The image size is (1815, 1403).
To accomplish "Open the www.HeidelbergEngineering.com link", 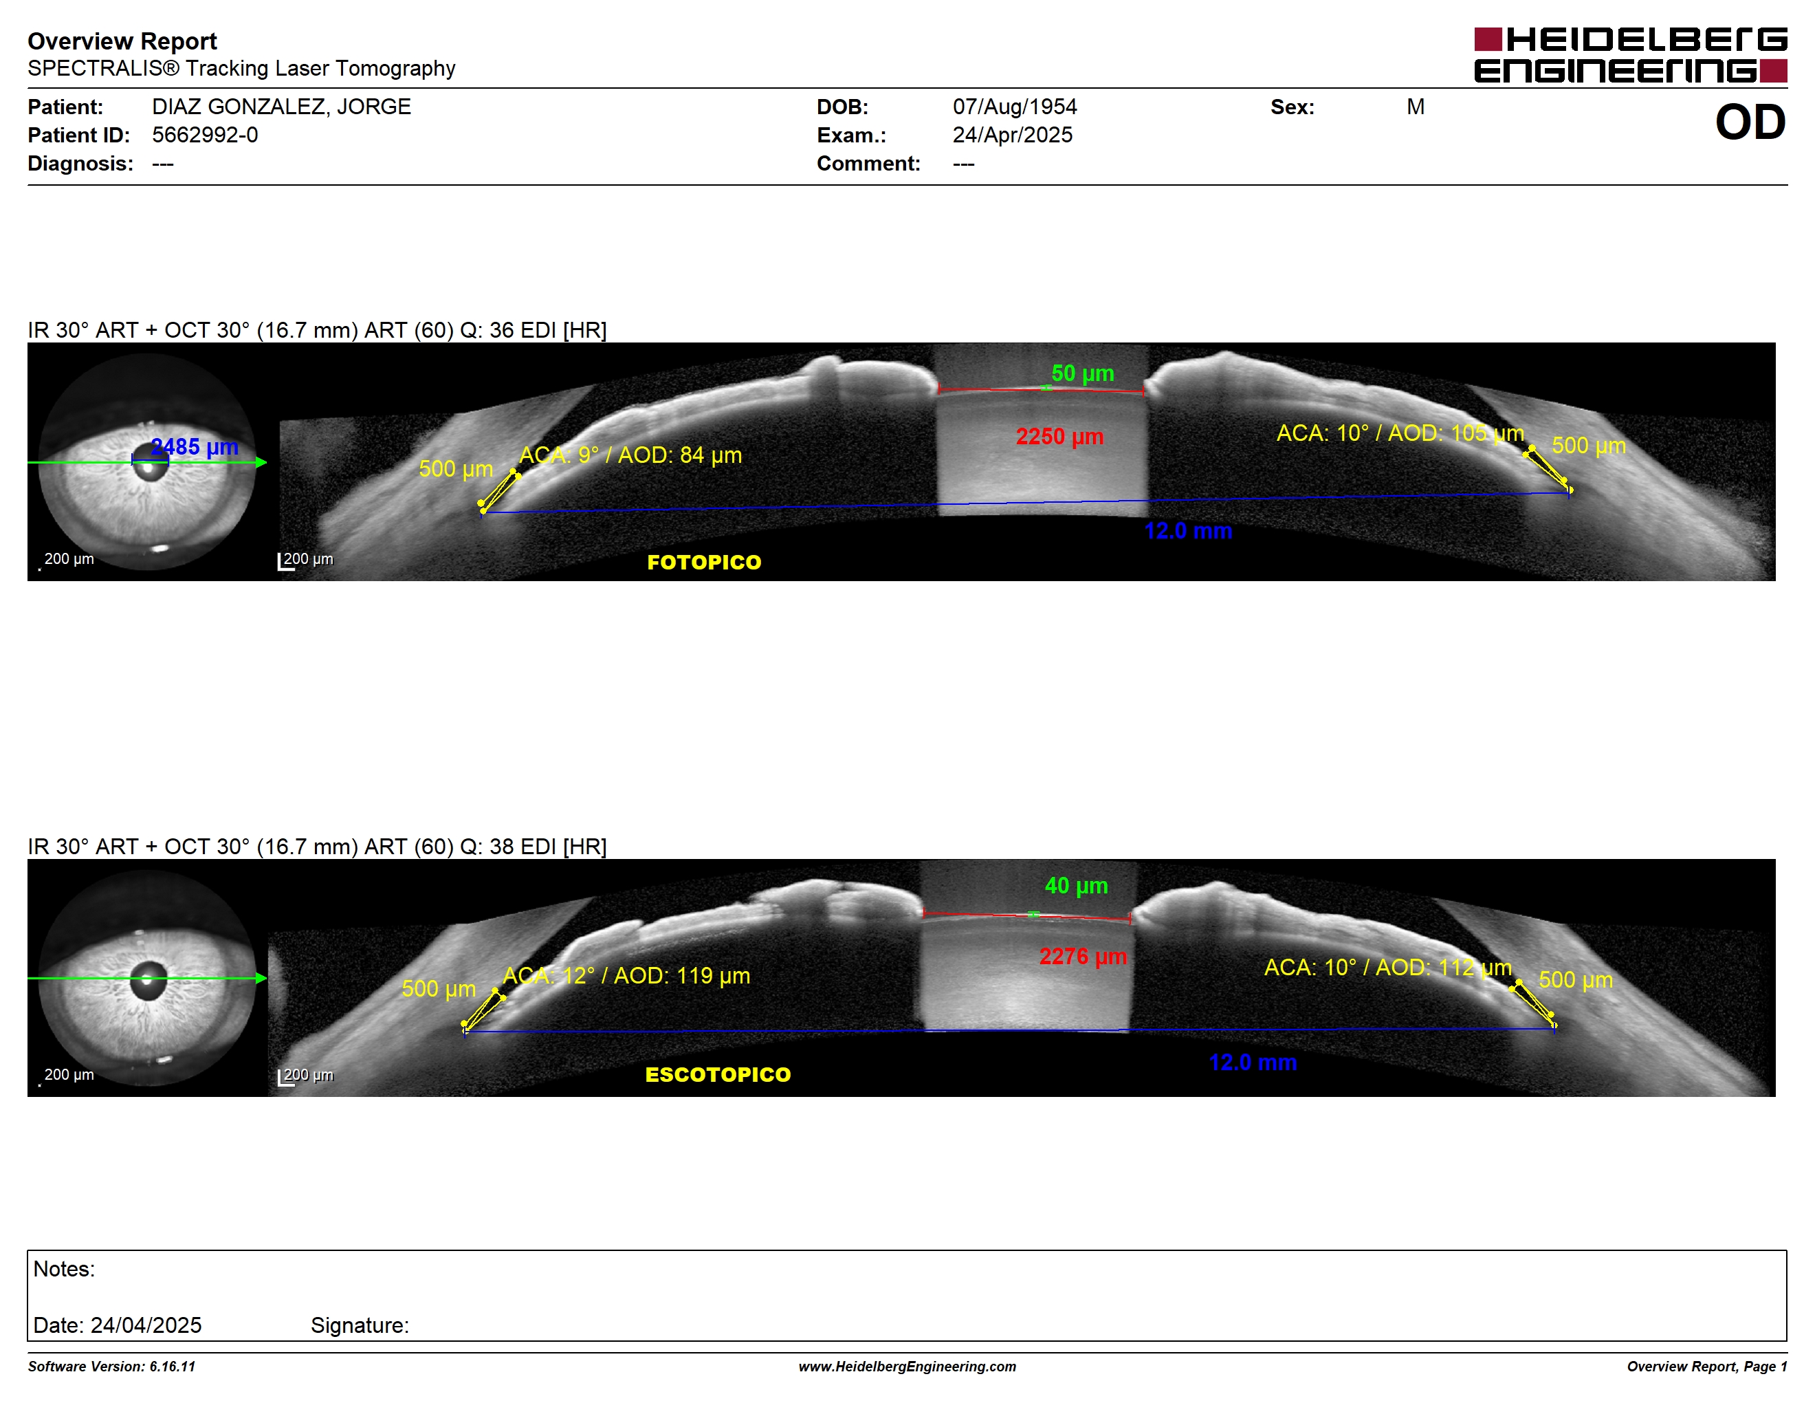I will coord(907,1367).
